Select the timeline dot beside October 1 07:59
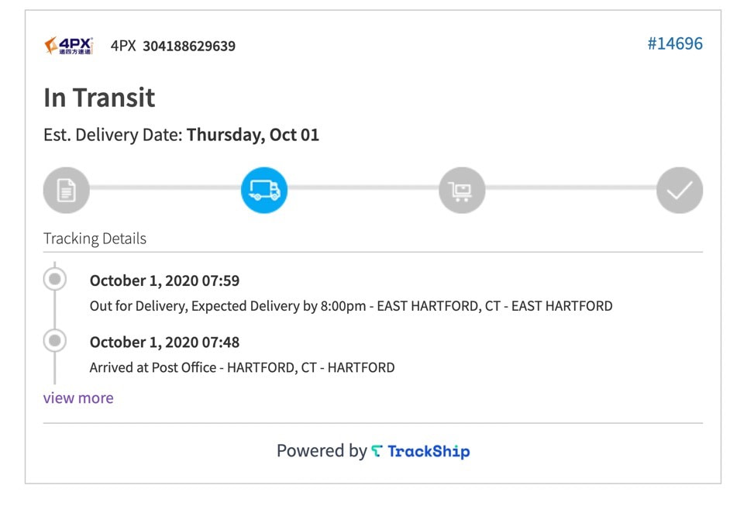Viewport: 747px width, 506px height. (x=54, y=278)
